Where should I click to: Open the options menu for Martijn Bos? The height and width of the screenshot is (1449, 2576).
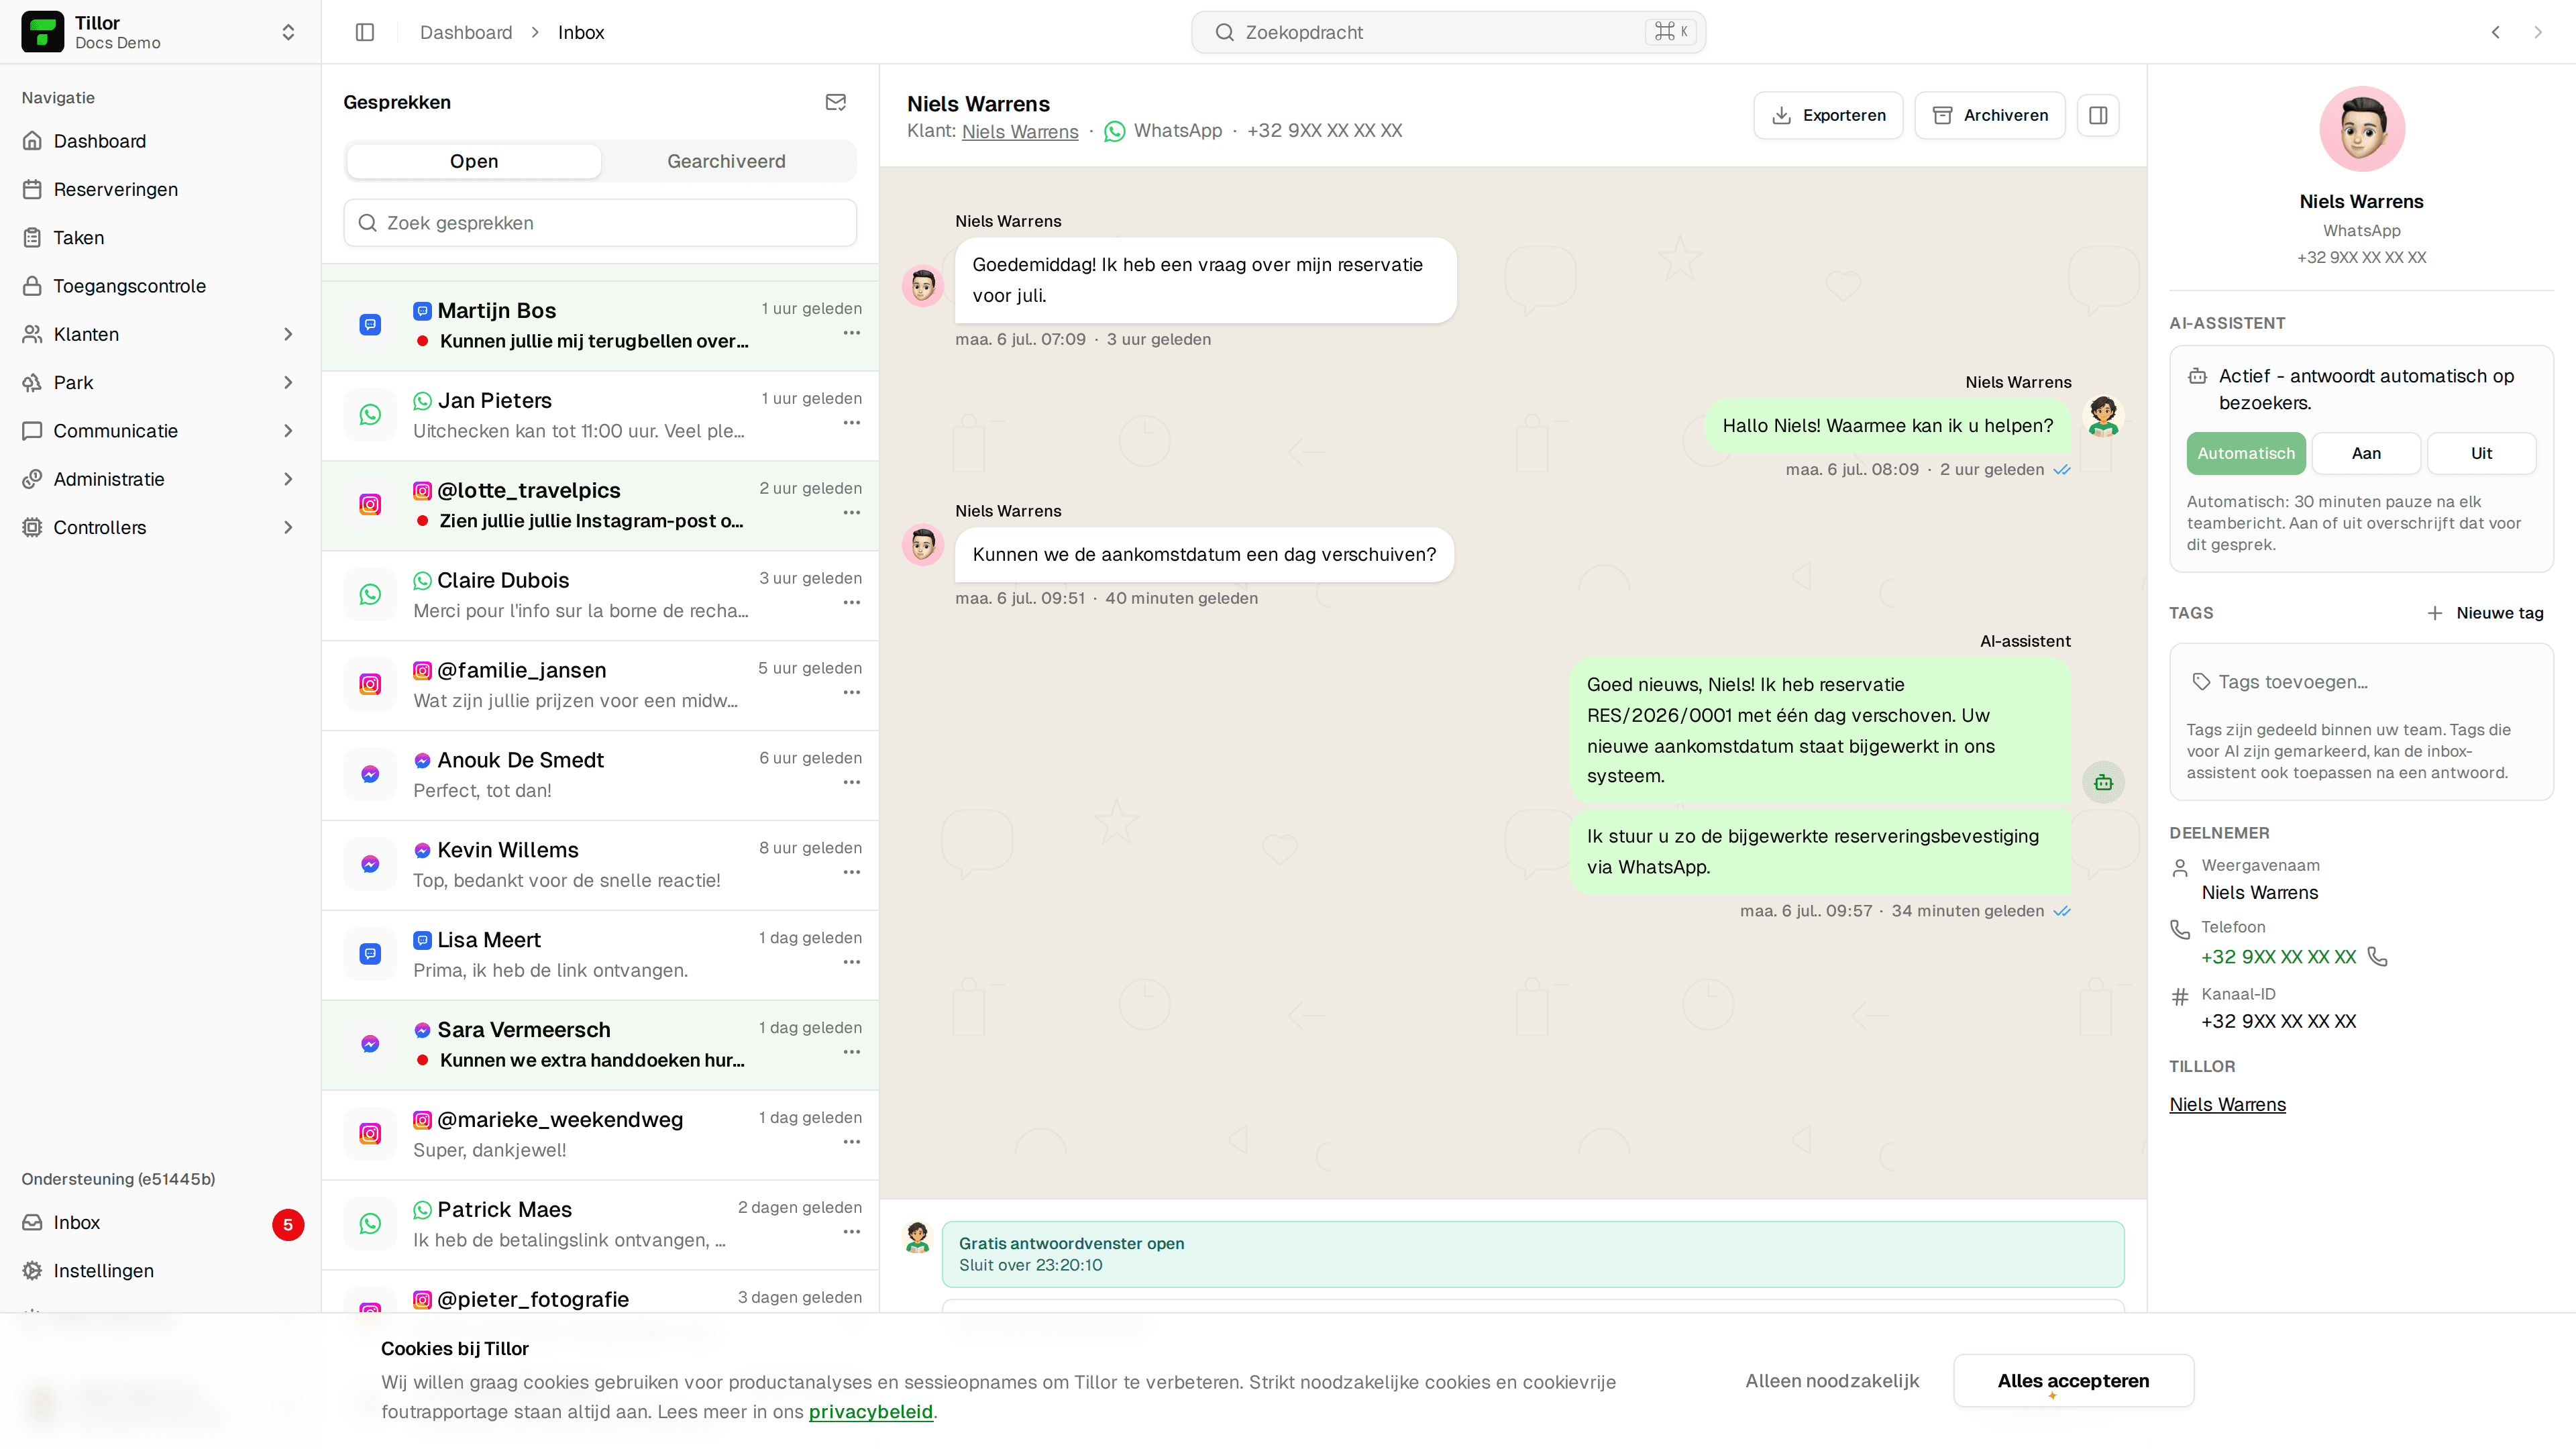851,333
